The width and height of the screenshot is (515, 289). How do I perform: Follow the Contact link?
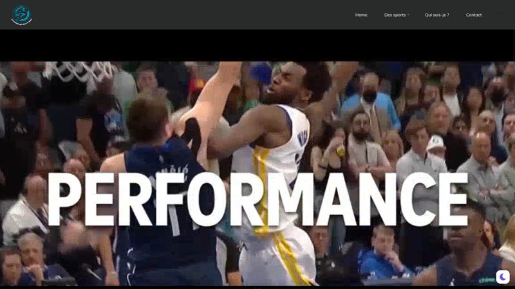[473, 15]
